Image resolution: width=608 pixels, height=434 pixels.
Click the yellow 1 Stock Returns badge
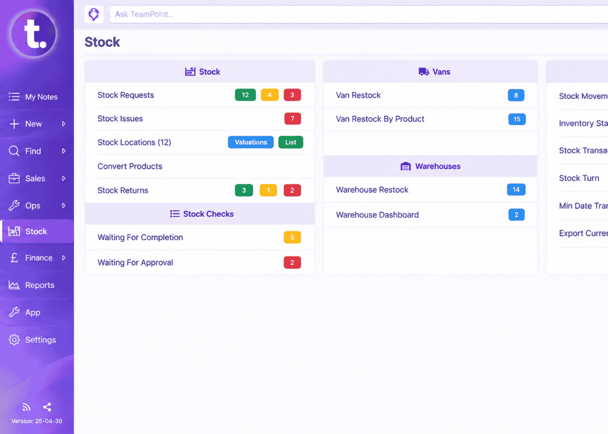tap(268, 191)
